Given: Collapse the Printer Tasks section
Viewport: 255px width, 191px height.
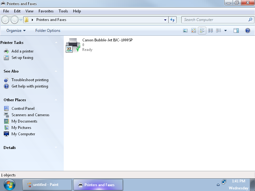Looking at the screenshot, I should point(56,43).
